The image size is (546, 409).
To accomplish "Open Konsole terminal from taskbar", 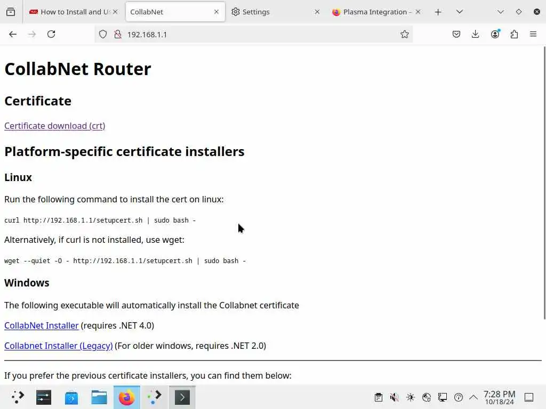I will 182,397.
